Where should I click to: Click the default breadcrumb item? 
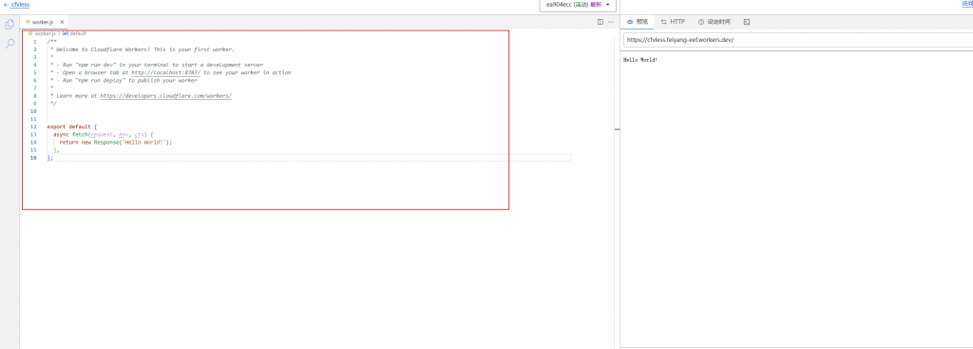74,33
